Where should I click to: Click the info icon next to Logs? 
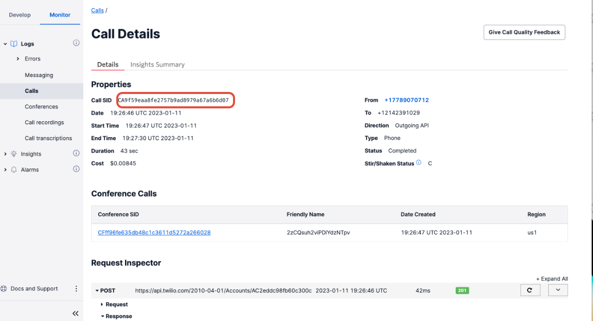(76, 43)
